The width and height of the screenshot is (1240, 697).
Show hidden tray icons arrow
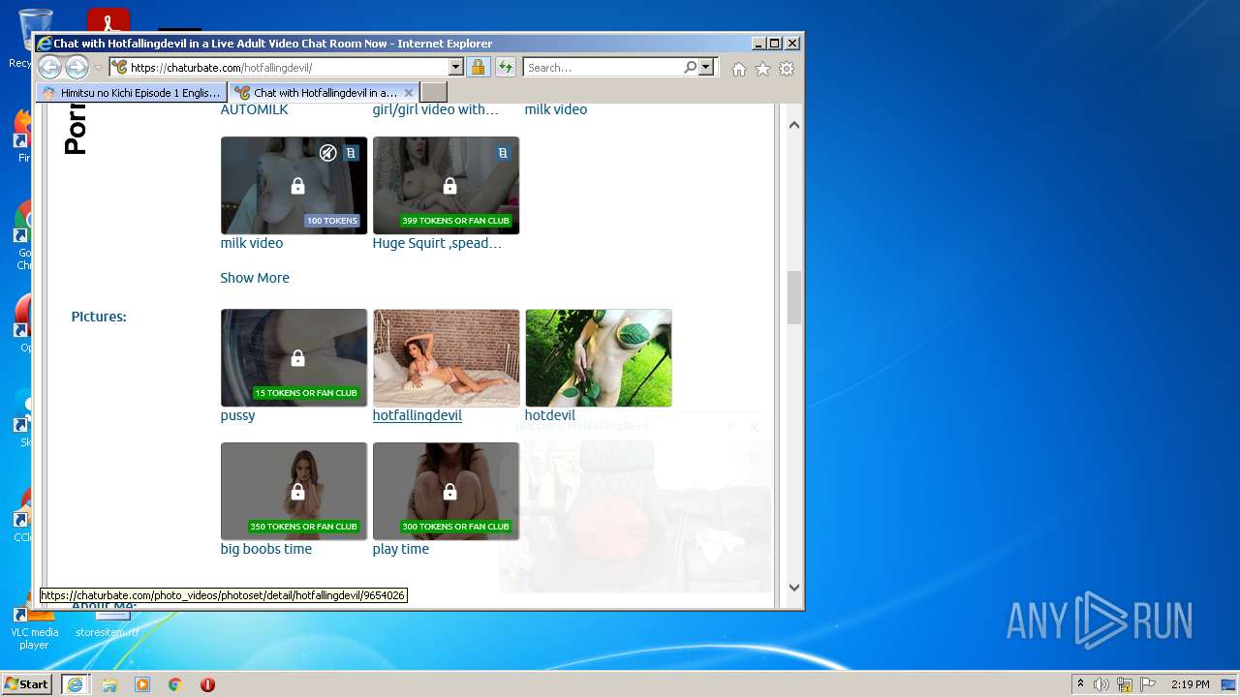pos(1080,684)
